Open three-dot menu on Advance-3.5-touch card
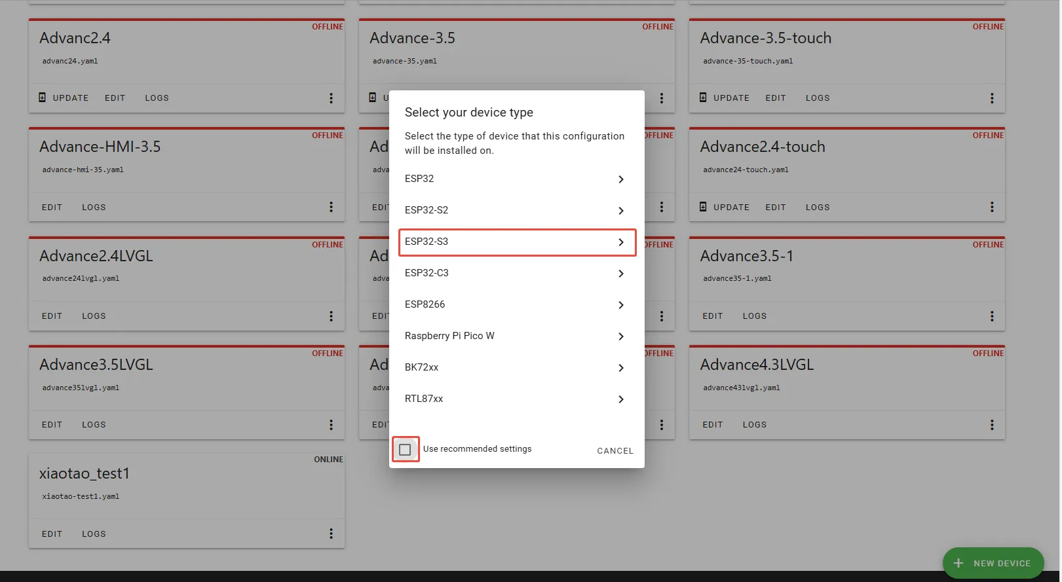 pos(992,98)
